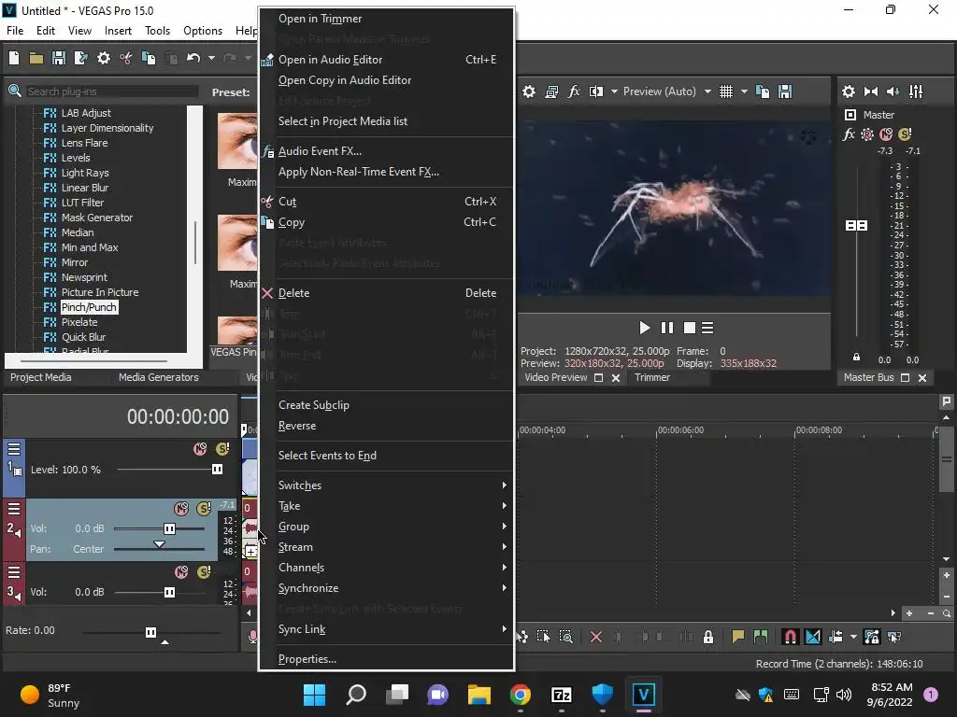Open VEGAS Pro in Windows taskbar
The width and height of the screenshot is (957, 717).
coord(643,695)
